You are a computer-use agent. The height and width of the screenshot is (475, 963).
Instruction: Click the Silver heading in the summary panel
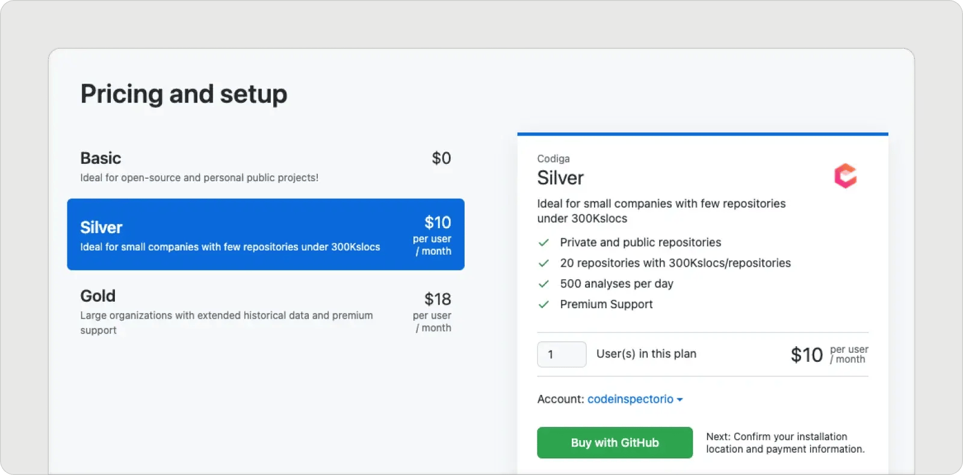tap(560, 178)
